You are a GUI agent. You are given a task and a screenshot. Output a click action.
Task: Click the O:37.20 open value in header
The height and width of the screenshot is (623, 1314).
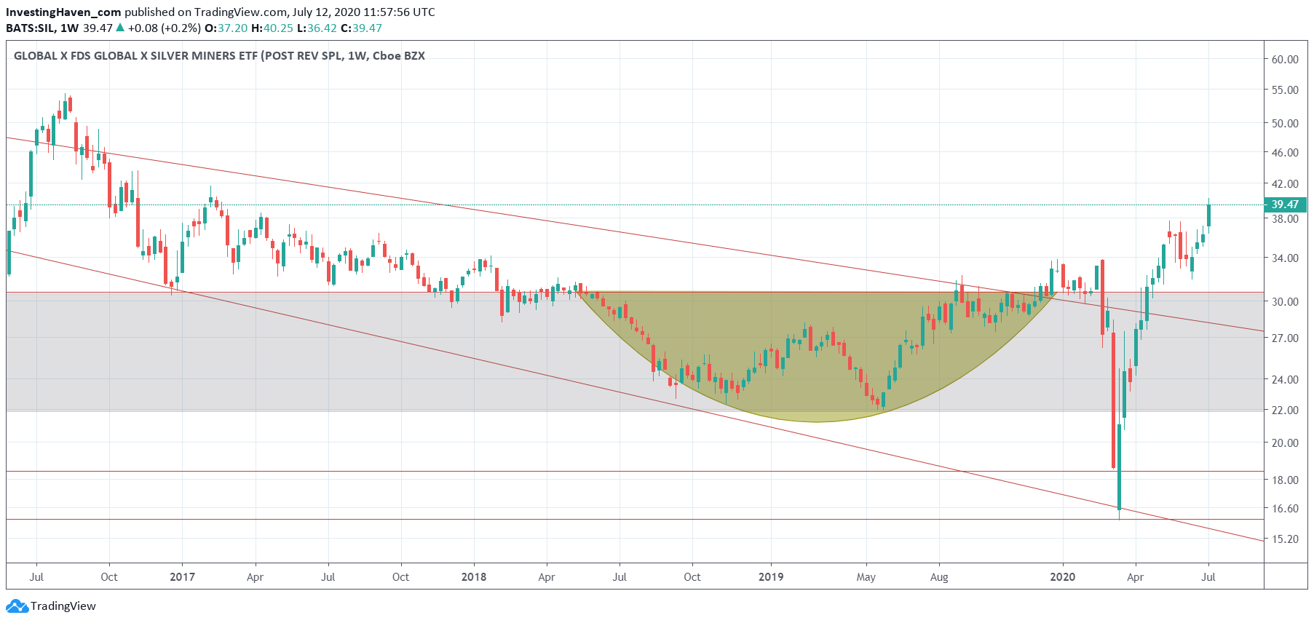coord(226,28)
